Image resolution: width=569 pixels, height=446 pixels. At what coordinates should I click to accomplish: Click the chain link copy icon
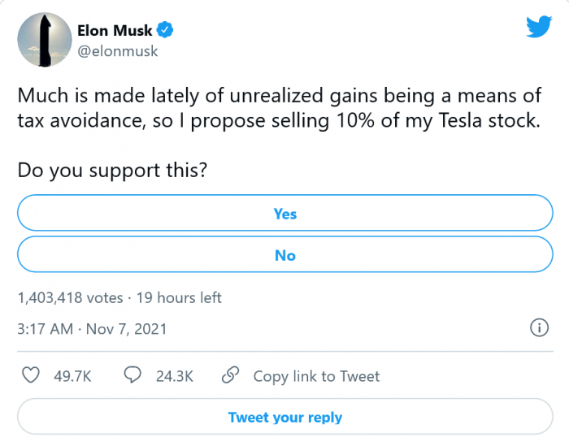(231, 375)
